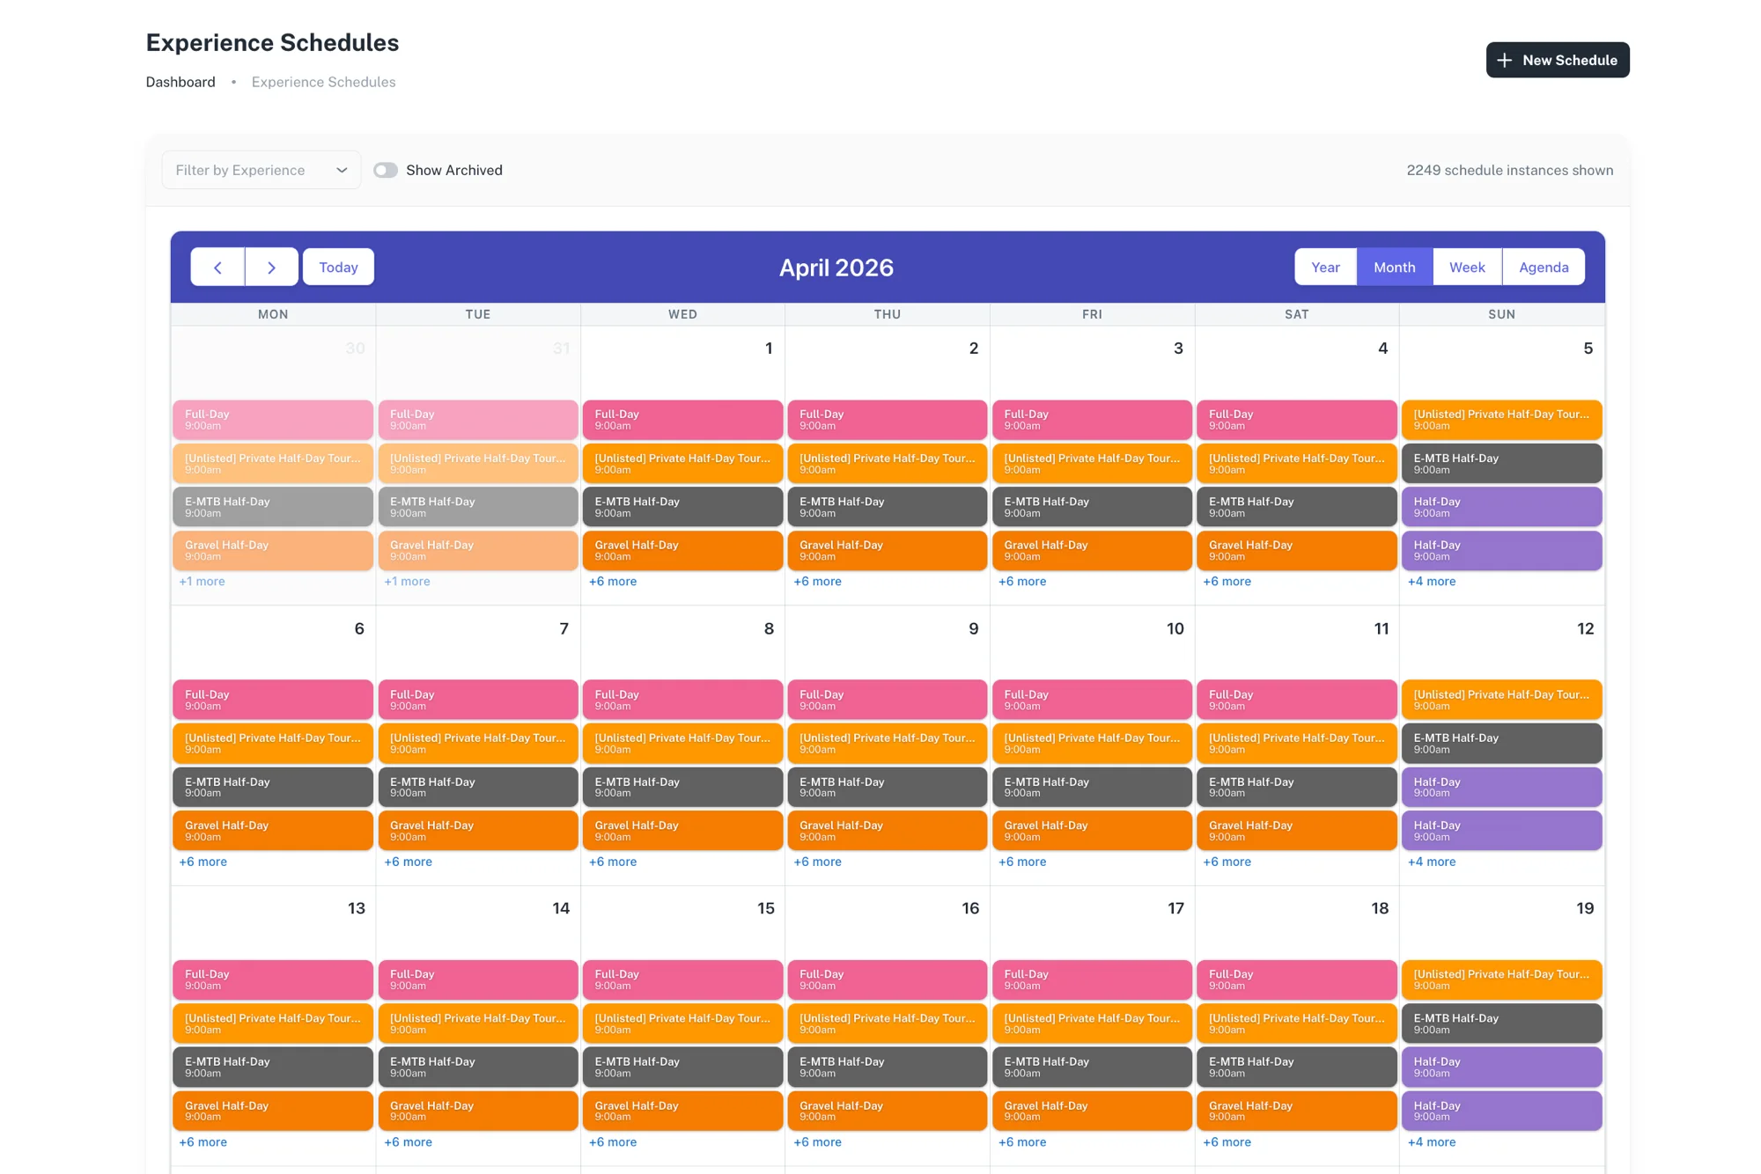Open the Unlisted Private Half-Day Tour on April 5
The height and width of the screenshot is (1174, 1761).
click(1502, 419)
